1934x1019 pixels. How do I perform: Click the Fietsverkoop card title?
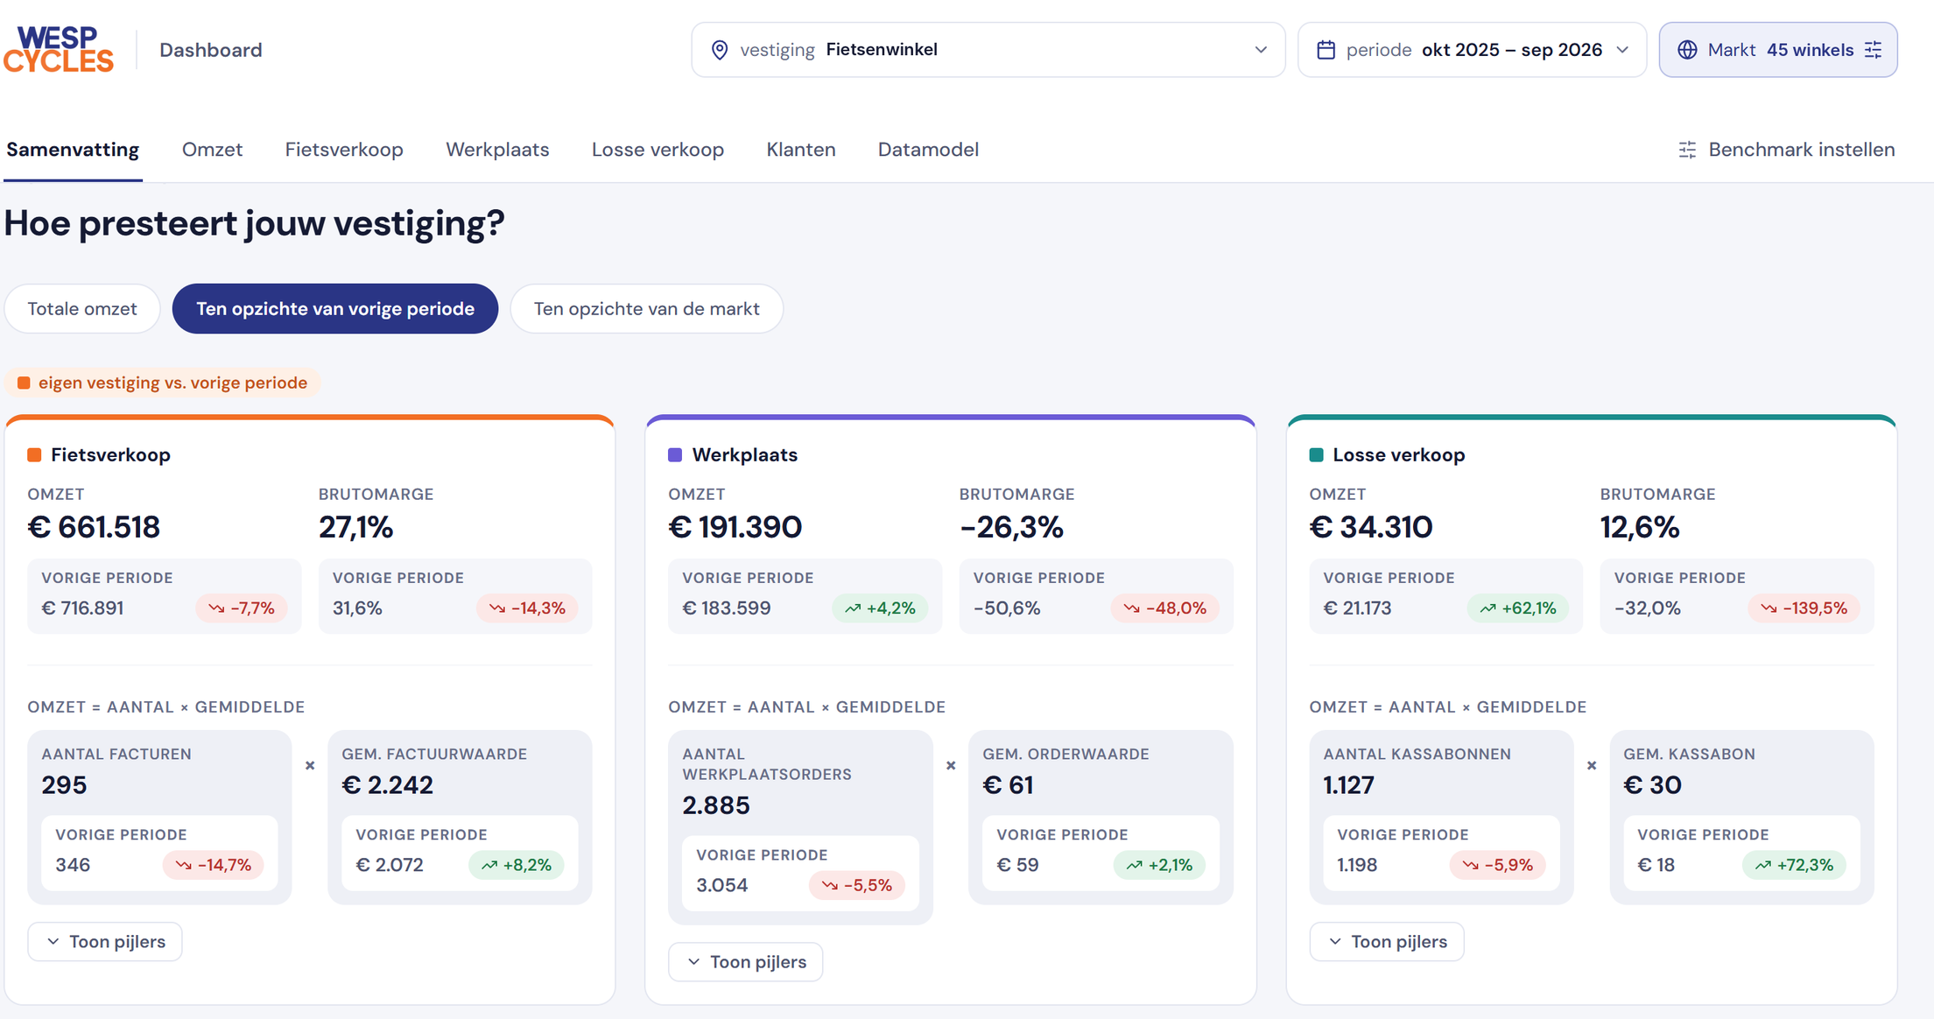[110, 455]
